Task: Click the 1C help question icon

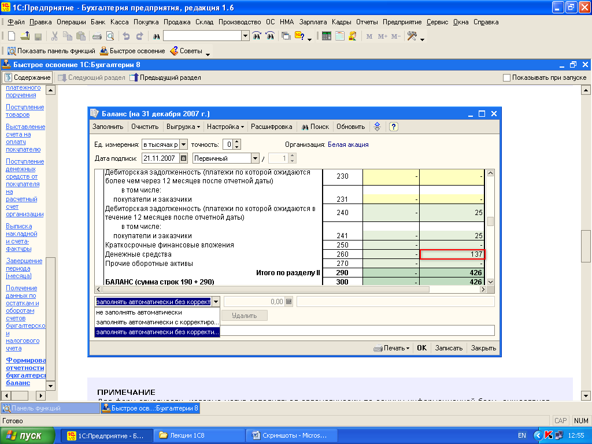Action: tap(300, 36)
